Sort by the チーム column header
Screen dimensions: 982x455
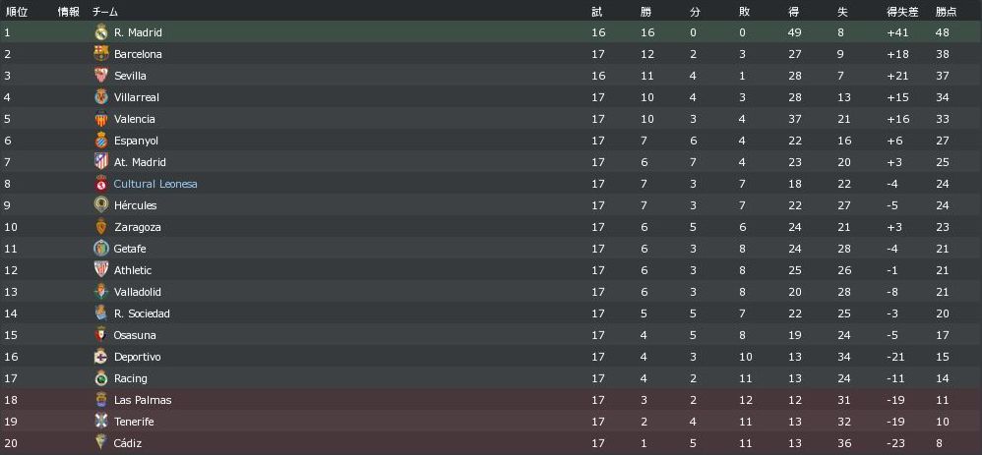point(104,12)
